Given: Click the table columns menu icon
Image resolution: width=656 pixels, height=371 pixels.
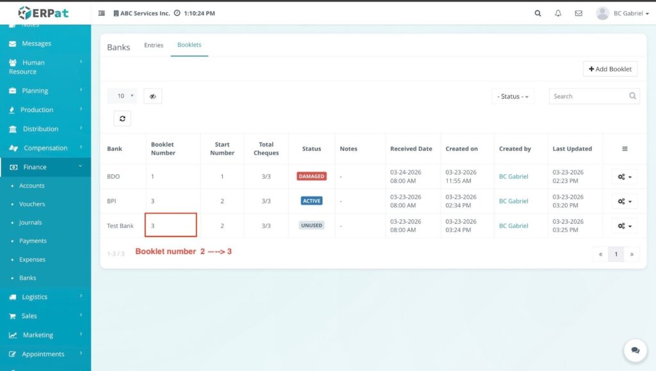Looking at the screenshot, I should tap(625, 149).
